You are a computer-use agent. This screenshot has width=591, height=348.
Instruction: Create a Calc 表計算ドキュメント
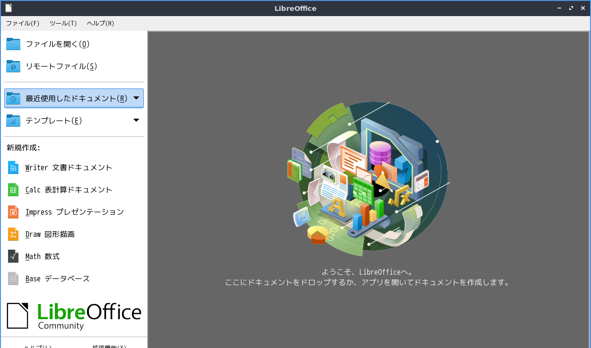(74, 190)
